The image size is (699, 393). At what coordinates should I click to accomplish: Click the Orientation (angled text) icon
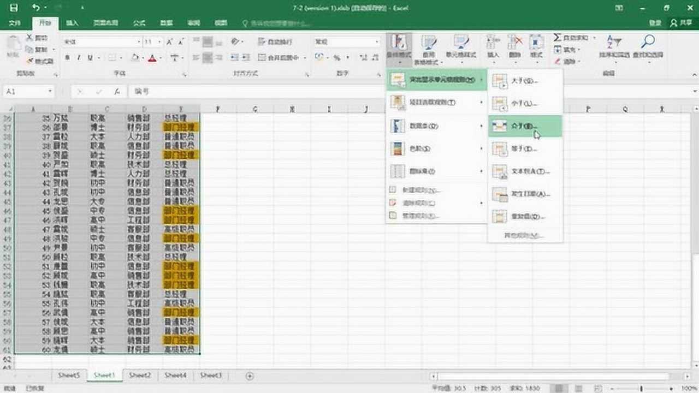[x=235, y=41]
